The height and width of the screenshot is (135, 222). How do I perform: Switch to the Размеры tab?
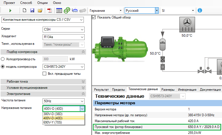point(169,90)
